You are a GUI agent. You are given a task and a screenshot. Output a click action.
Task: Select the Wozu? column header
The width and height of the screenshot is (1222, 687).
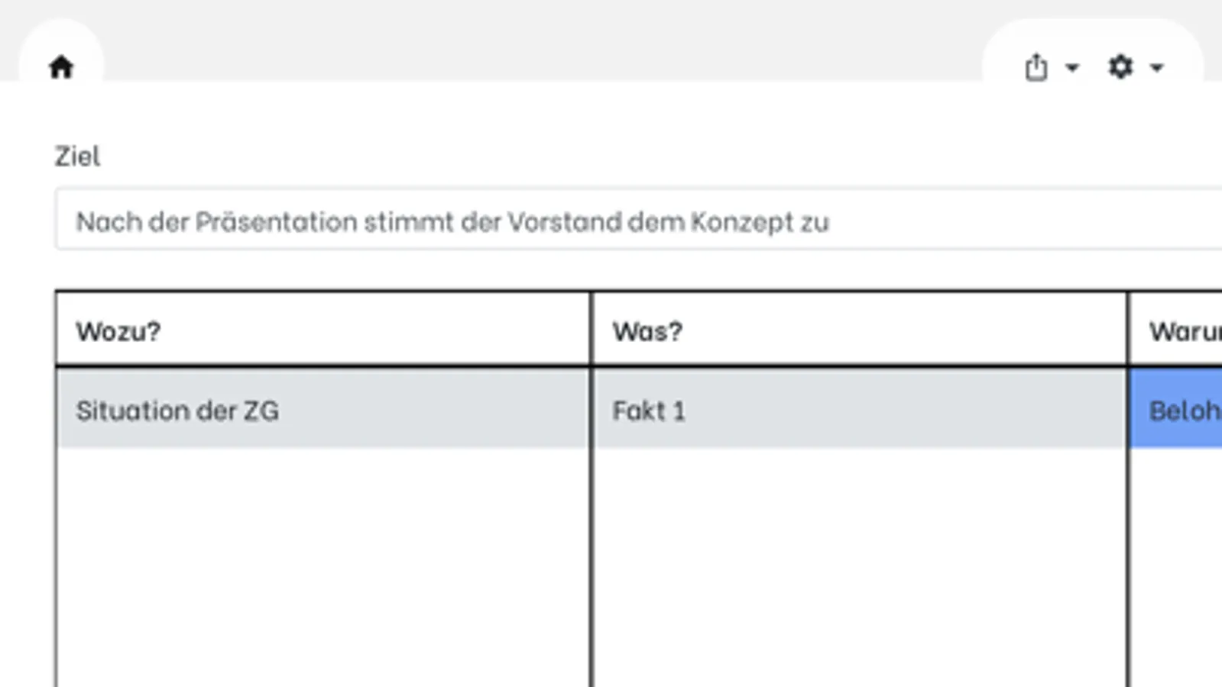click(118, 331)
